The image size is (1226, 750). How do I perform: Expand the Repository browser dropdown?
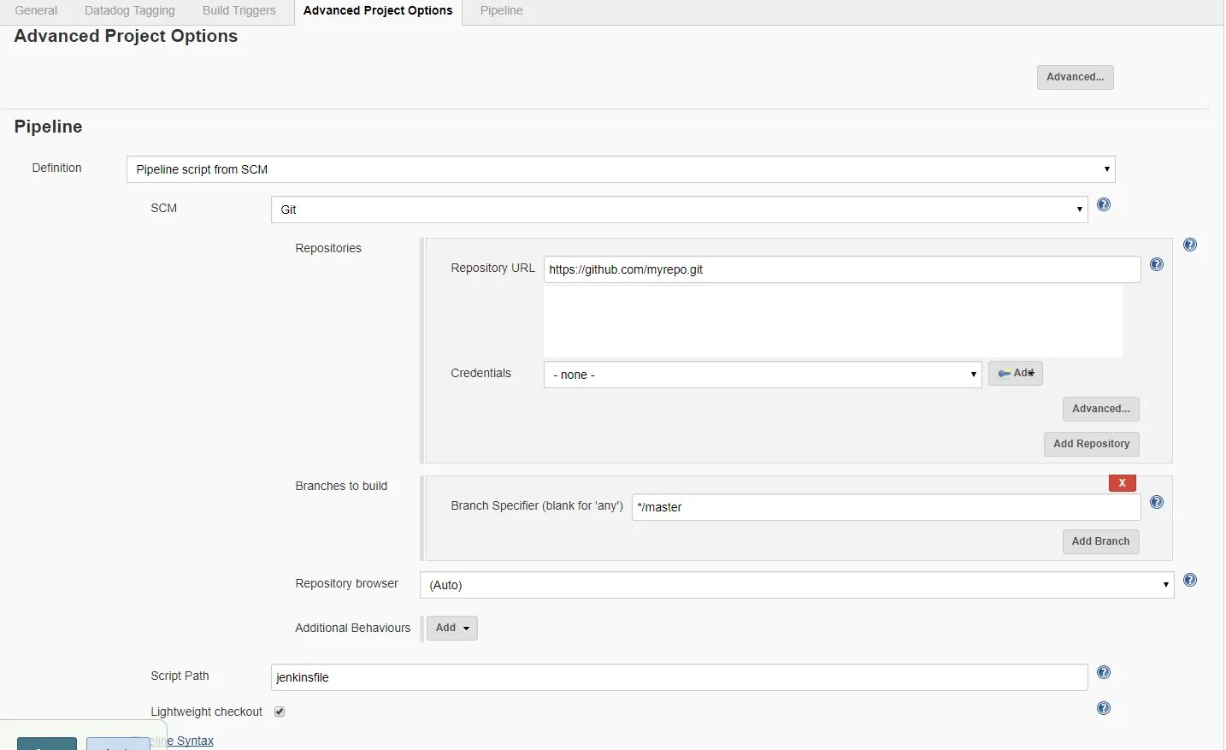797,585
